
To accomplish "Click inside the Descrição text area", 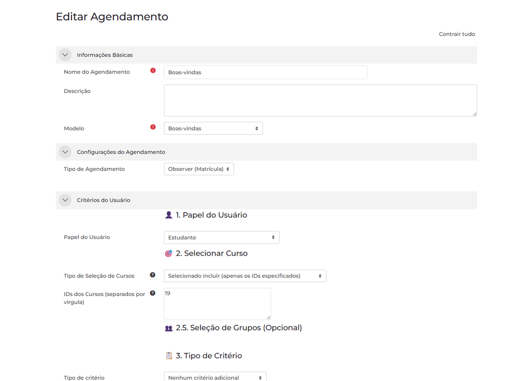I will pos(320,101).
